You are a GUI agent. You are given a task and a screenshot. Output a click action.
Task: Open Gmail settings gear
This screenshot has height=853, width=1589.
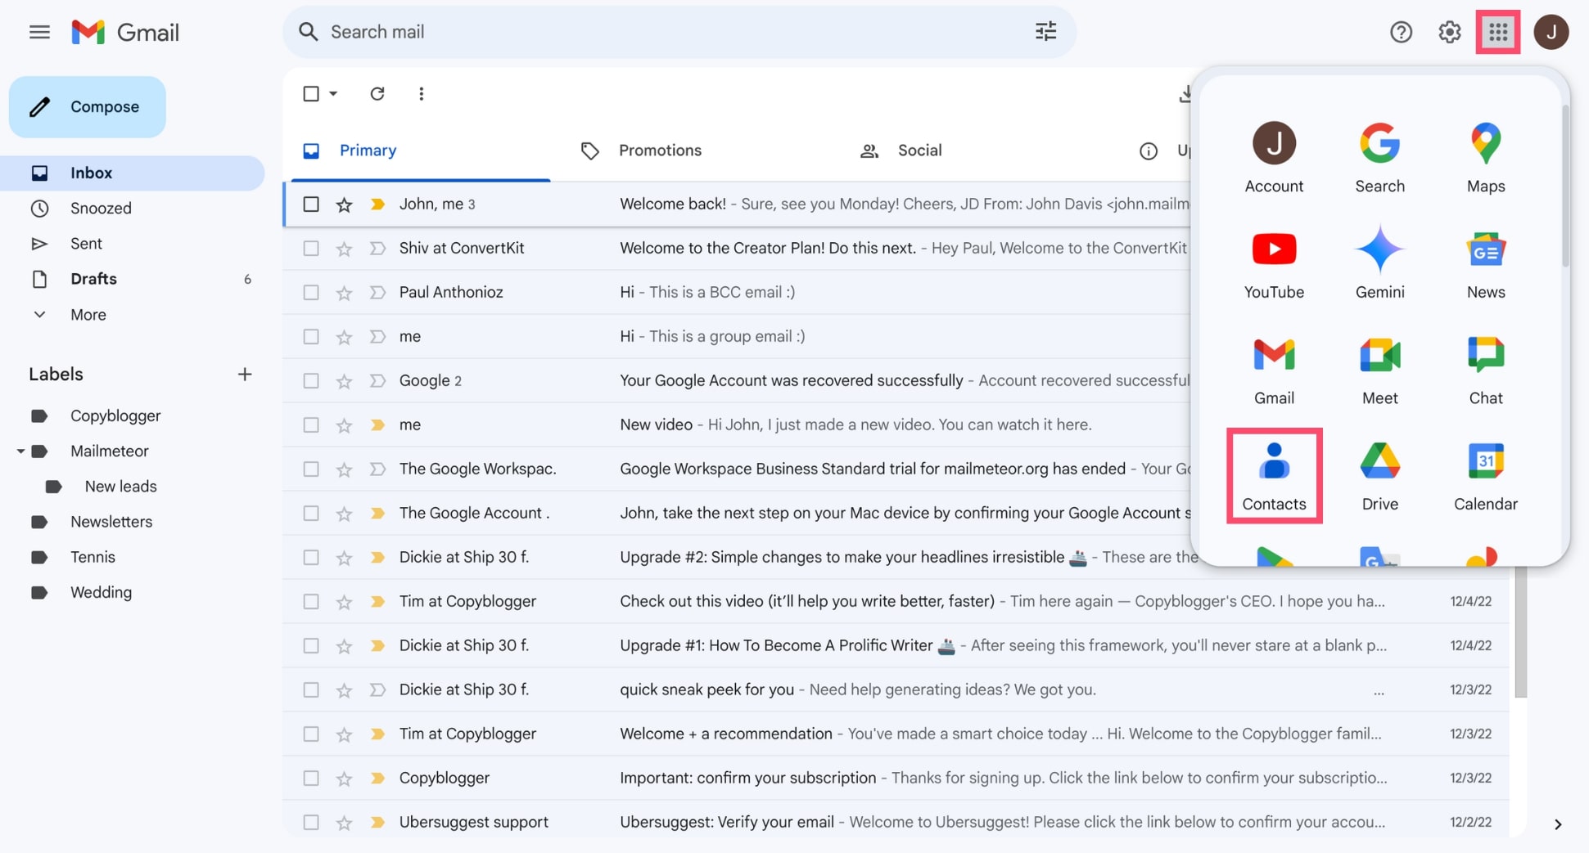[1448, 32]
